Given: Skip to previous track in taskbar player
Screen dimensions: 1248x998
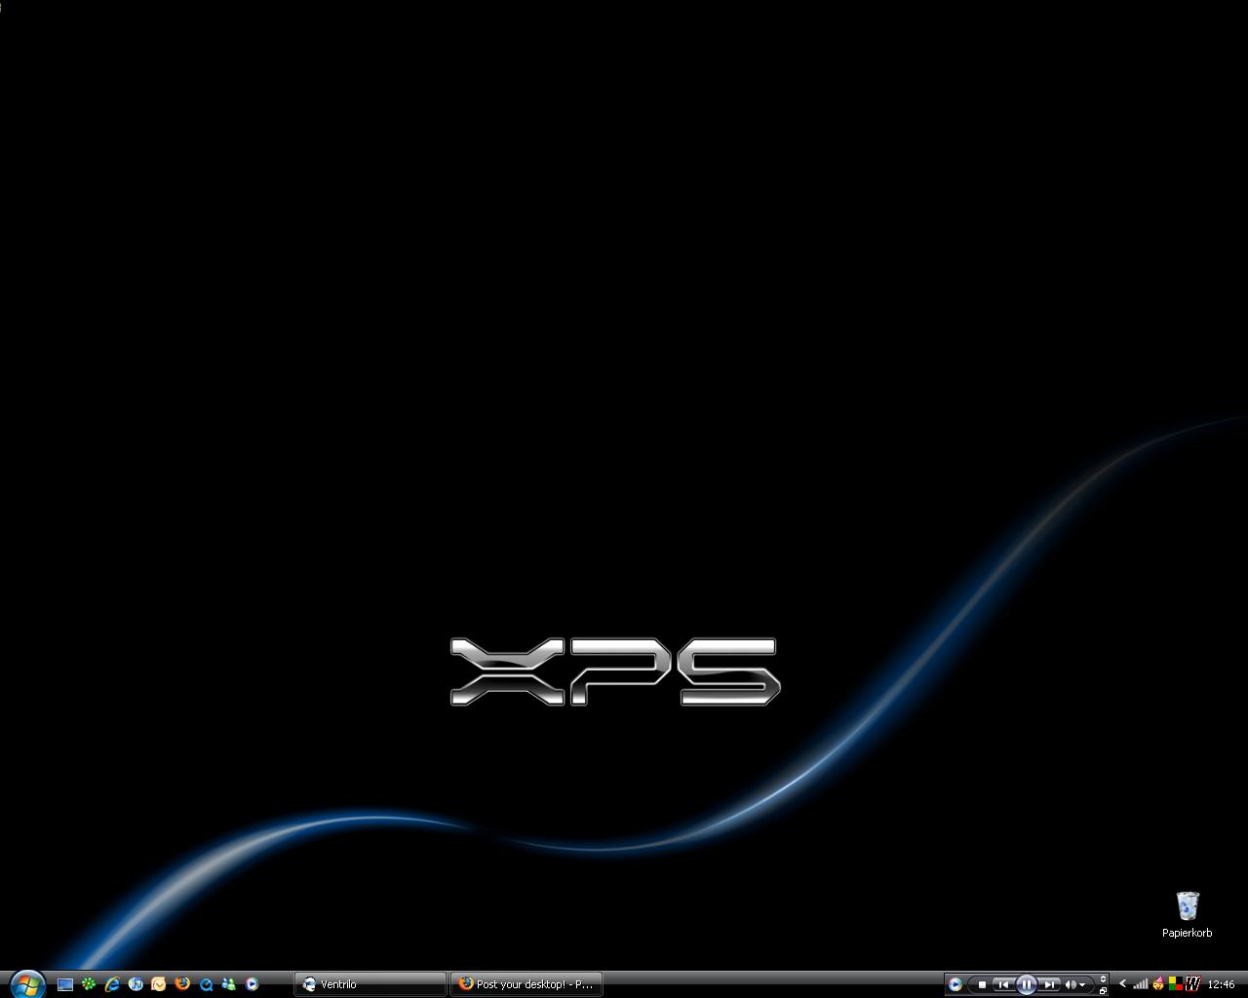Looking at the screenshot, I should tap(1002, 984).
